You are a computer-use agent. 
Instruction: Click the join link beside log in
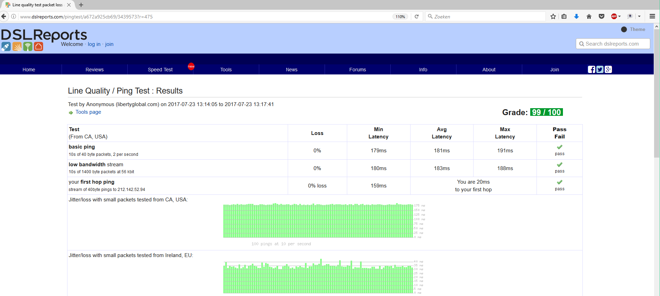(x=109, y=44)
